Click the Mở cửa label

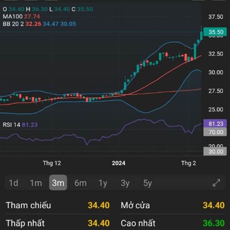tap(135, 205)
